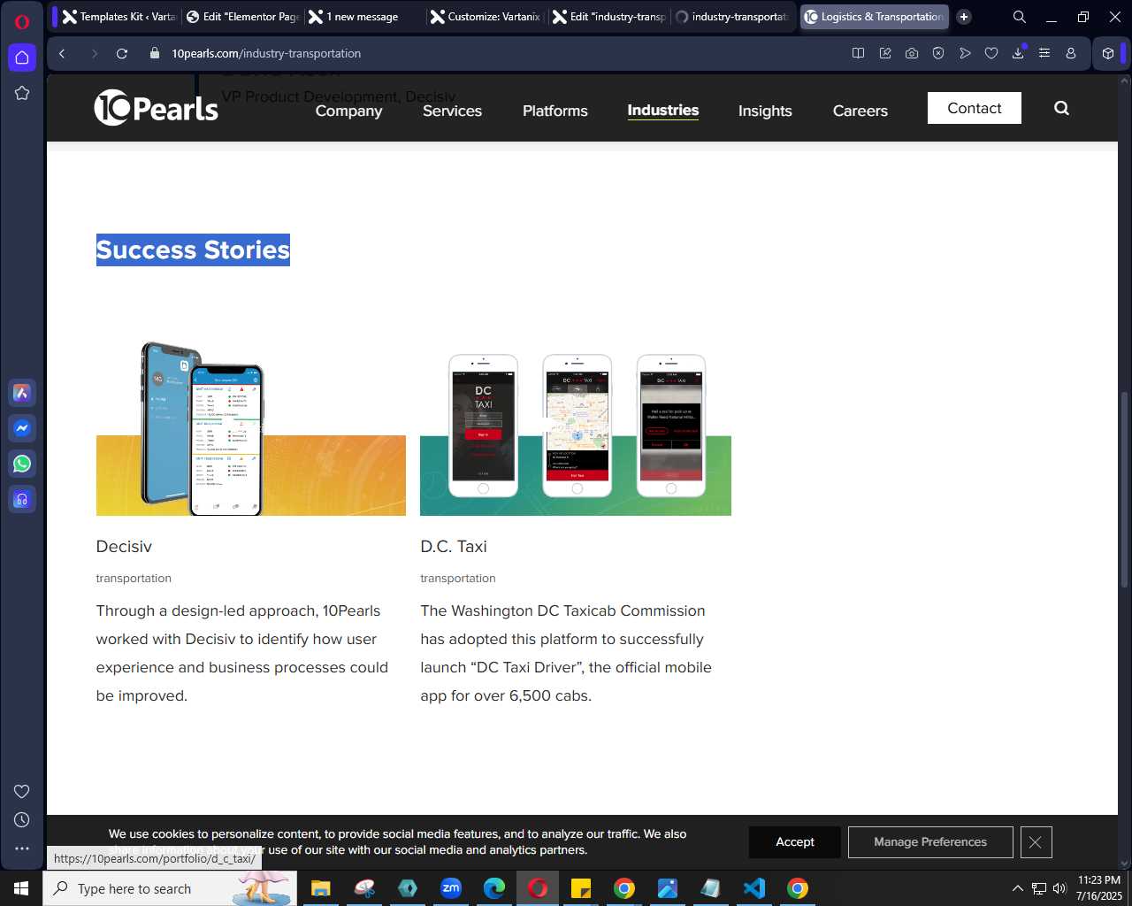Open the Services nav menu
This screenshot has height=906, width=1132.
pyautogui.click(x=452, y=111)
